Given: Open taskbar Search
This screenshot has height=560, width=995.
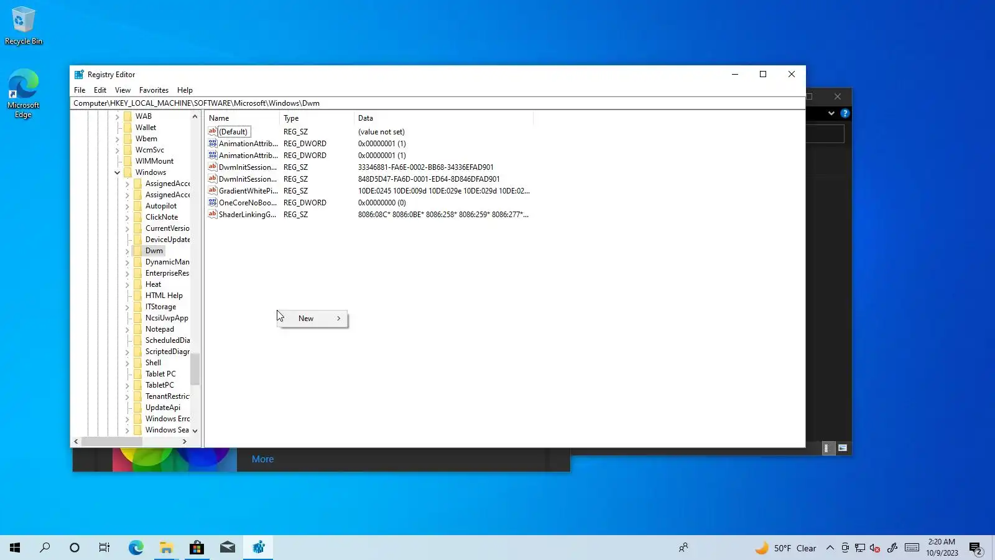Looking at the screenshot, I should [45, 548].
